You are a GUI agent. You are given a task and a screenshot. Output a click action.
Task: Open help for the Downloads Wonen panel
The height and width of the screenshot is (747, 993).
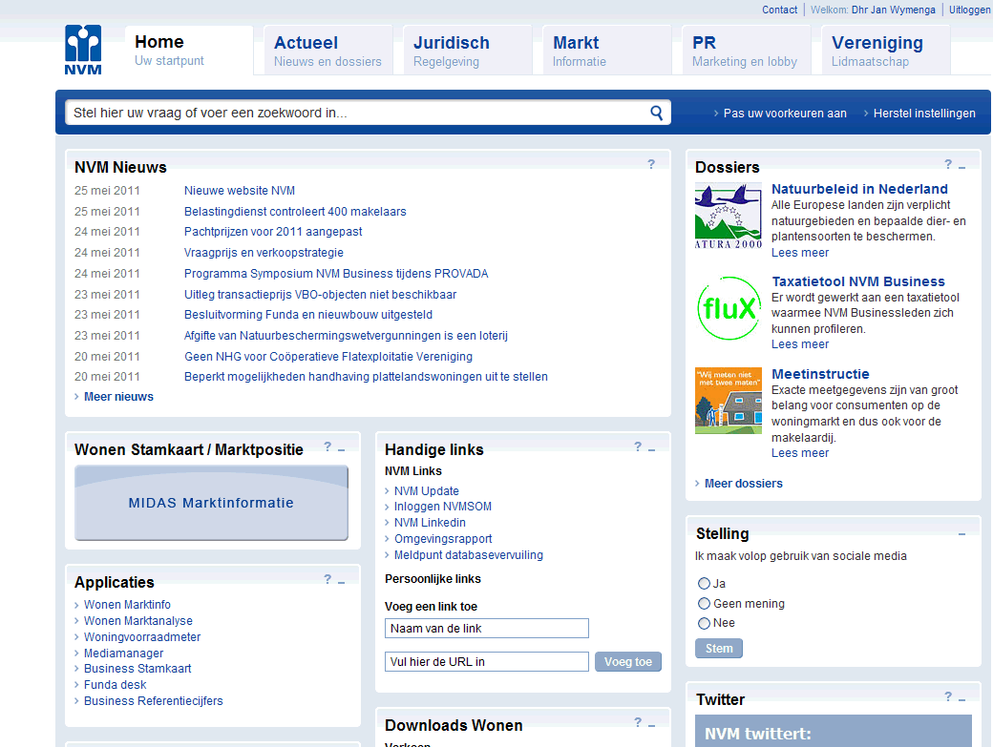(638, 722)
